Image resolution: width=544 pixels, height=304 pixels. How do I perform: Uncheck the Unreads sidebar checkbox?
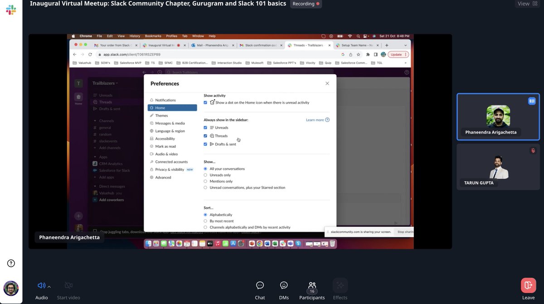tap(205, 127)
